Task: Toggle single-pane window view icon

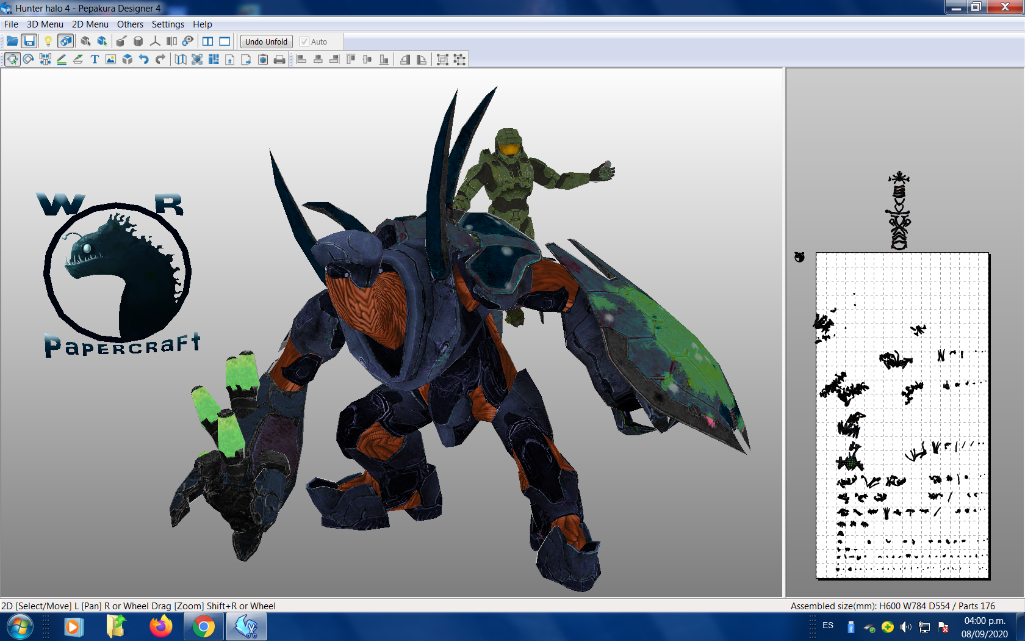Action: (x=225, y=41)
